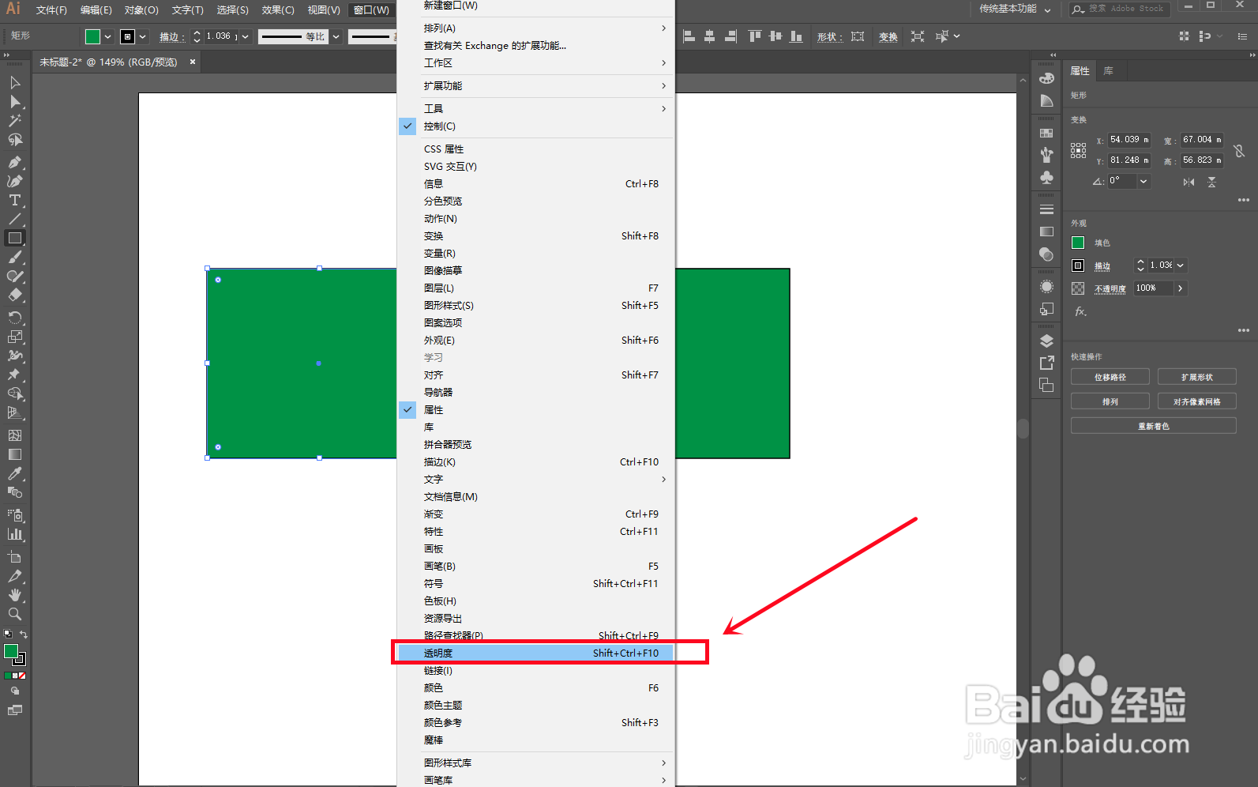Select the Curvature tool
Image resolution: width=1258 pixels, height=787 pixels.
coord(14,181)
